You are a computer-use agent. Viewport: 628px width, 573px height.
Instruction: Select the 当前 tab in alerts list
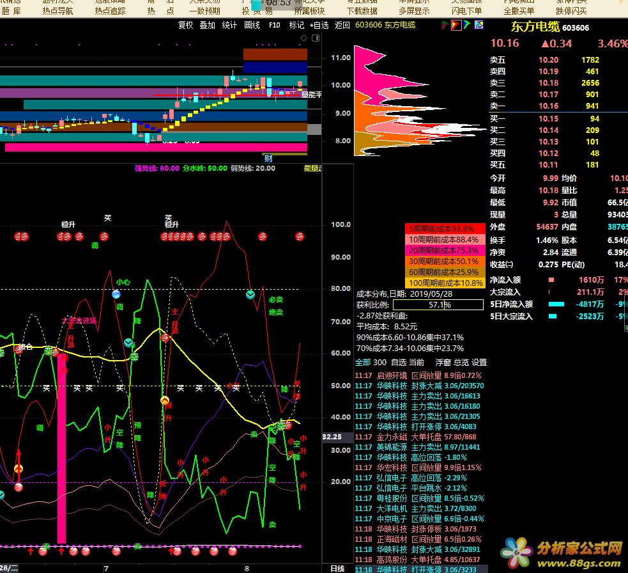417,363
